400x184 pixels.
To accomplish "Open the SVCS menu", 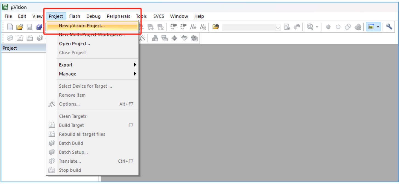I will (159, 16).
